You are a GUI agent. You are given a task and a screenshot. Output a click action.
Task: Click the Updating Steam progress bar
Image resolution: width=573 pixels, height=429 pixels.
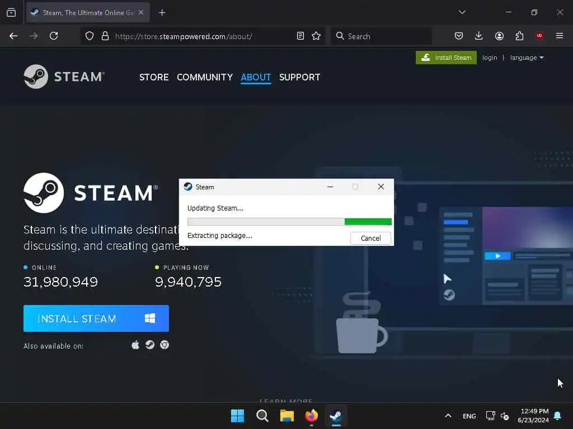pos(289,221)
